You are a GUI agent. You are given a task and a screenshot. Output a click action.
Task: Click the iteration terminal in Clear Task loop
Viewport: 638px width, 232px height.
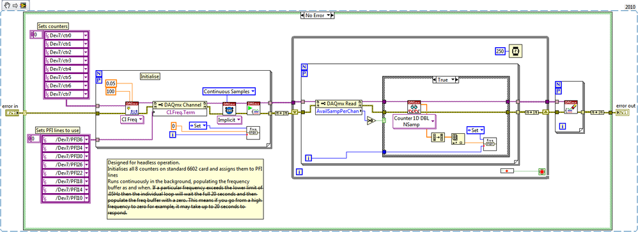(563, 127)
